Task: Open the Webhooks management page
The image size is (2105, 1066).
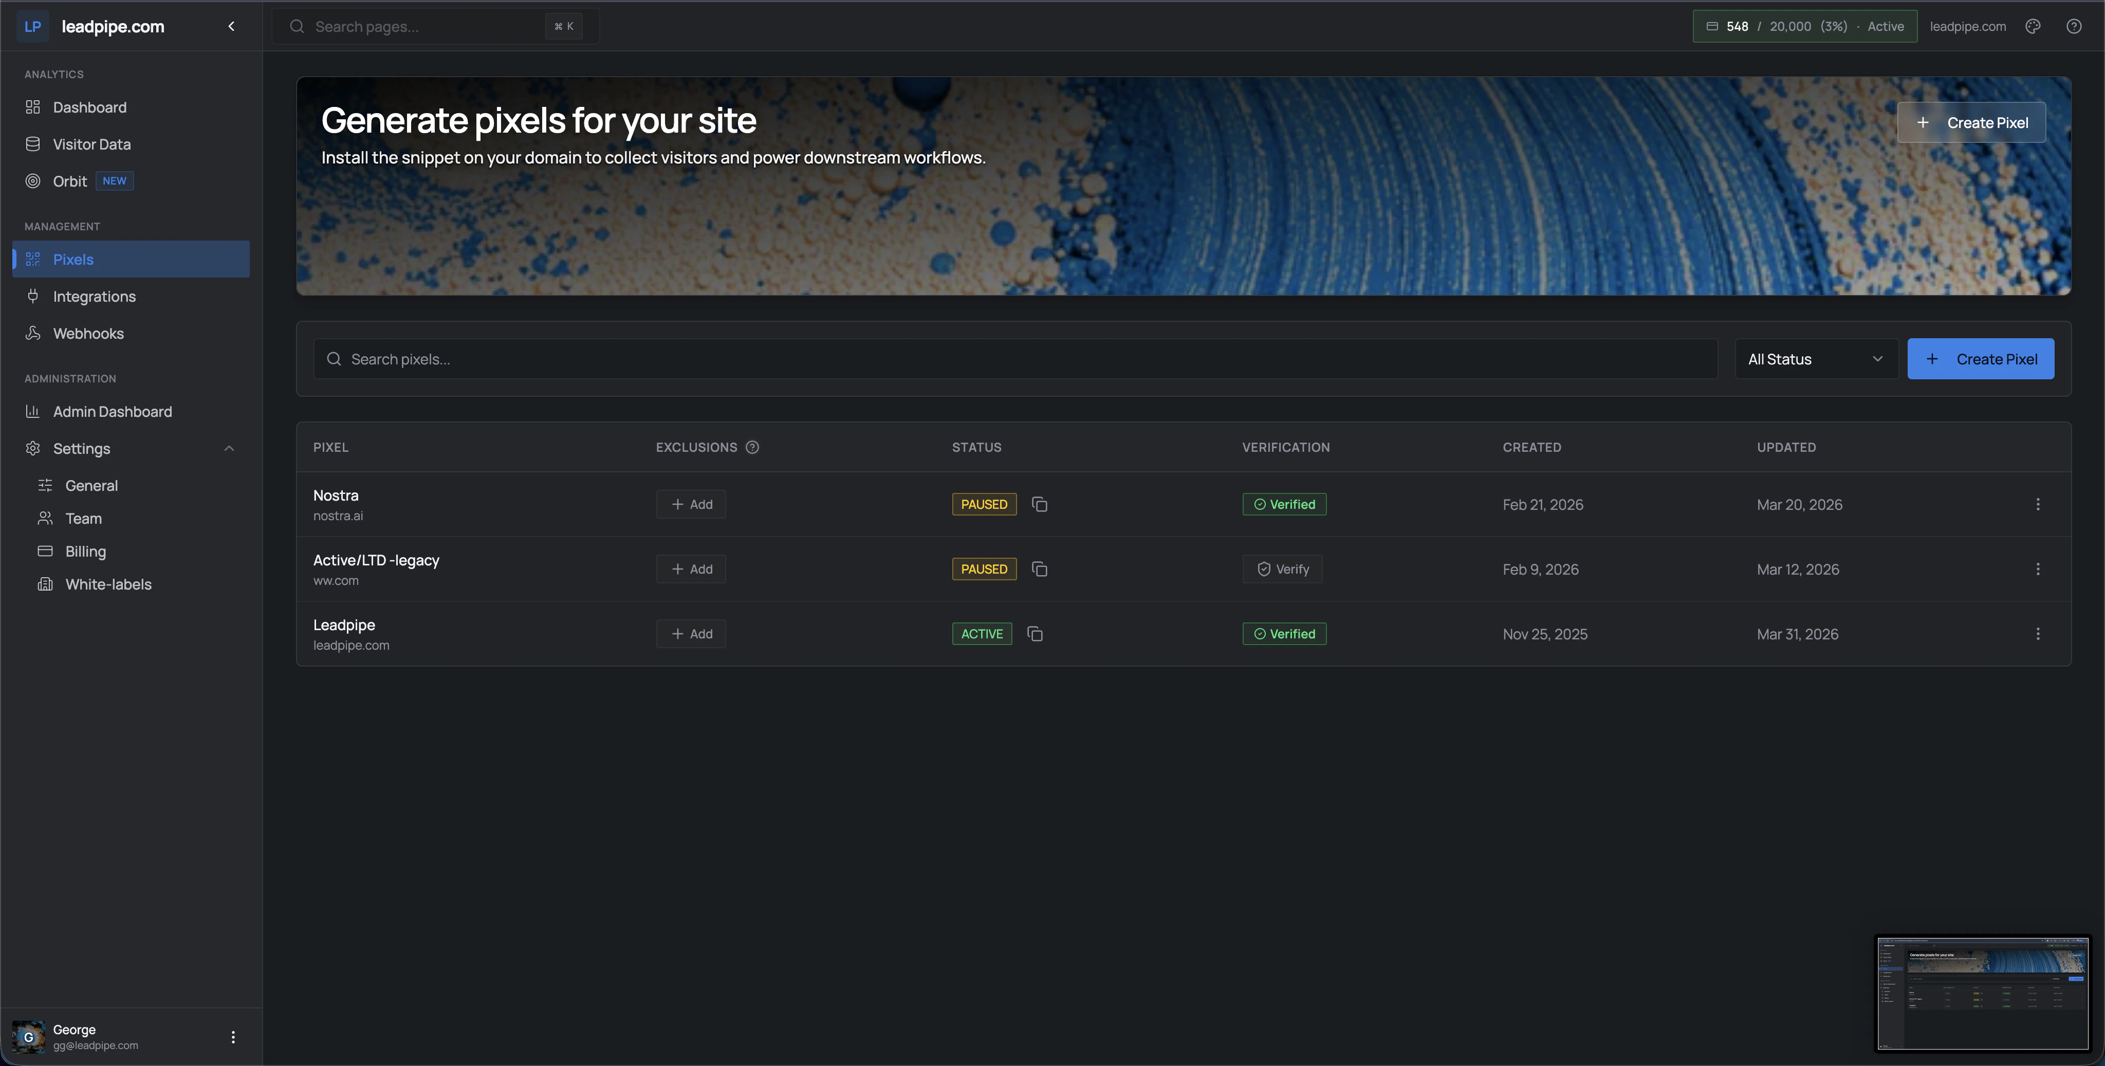Action: point(88,334)
